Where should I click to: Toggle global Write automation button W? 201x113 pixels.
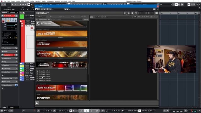coord(23,4)
